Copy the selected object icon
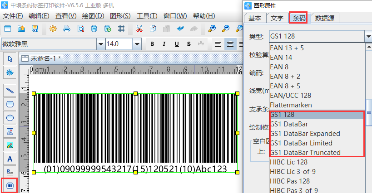This screenshot has width=372, height=193. [153, 29]
